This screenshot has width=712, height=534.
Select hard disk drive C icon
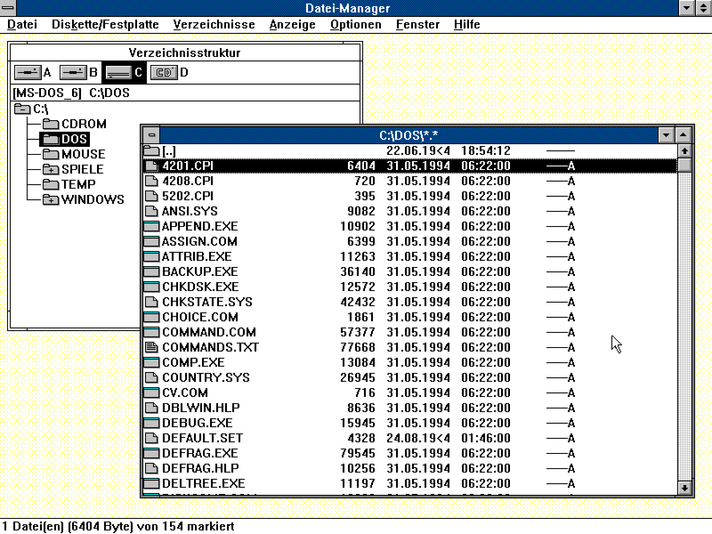(118, 72)
